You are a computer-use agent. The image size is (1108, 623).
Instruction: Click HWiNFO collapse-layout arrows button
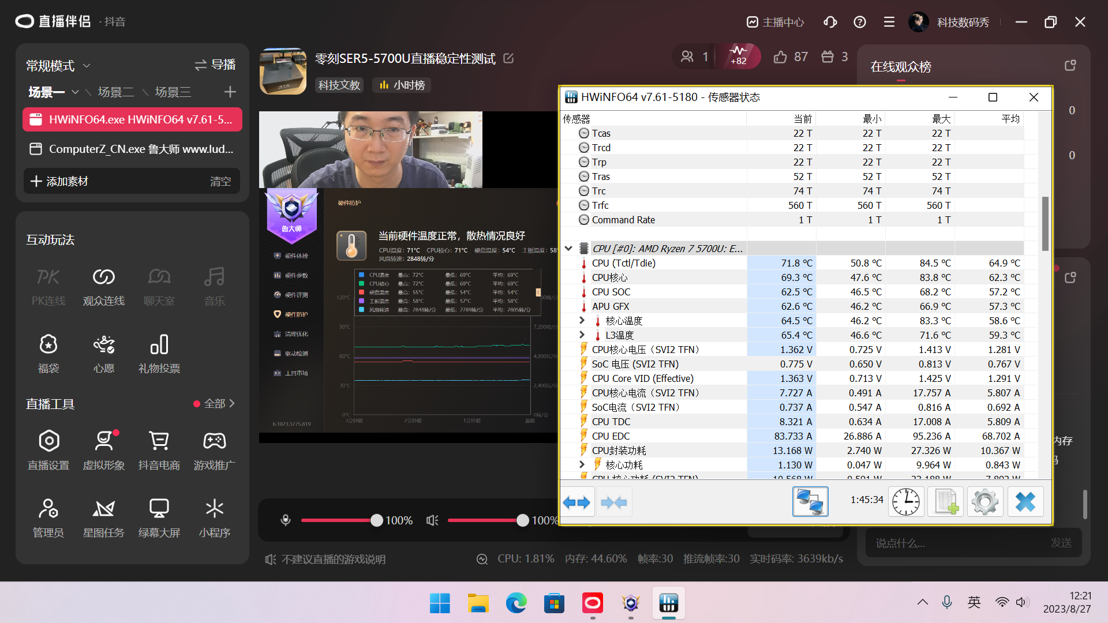[x=613, y=502]
